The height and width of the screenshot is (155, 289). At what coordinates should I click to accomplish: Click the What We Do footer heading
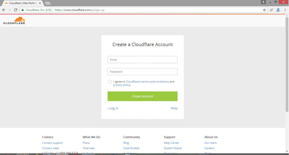tap(91, 137)
